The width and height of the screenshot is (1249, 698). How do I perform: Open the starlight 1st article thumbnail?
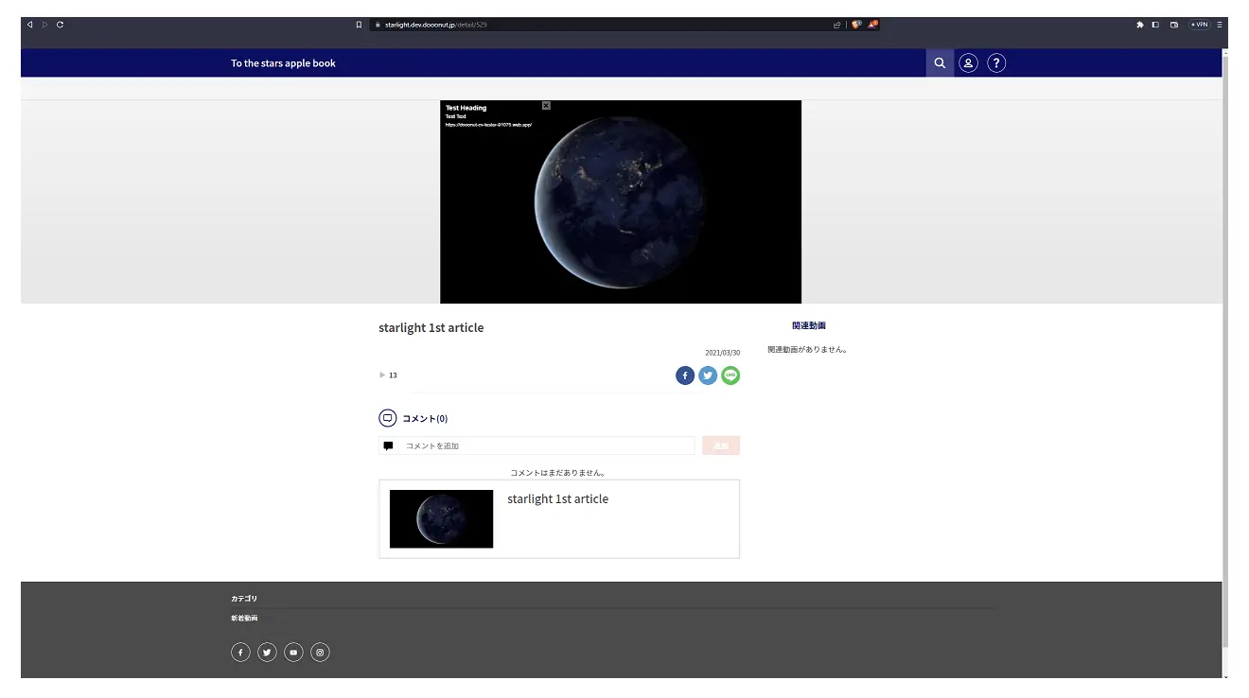441,518
